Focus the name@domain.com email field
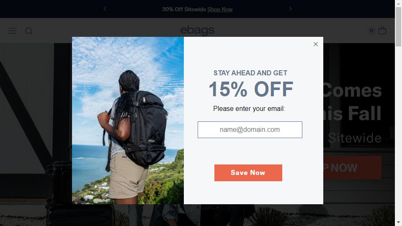 [250, 130]
